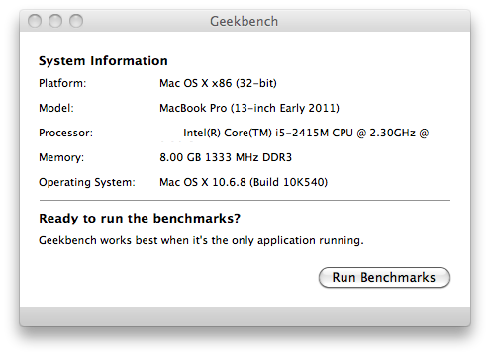490x356 pixels.
Task: Click the Processor label
Action: pos(66,133)
